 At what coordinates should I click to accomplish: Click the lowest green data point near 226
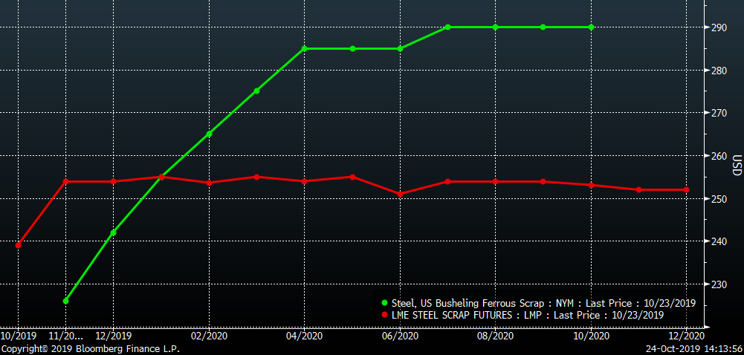tap(66, 301)
